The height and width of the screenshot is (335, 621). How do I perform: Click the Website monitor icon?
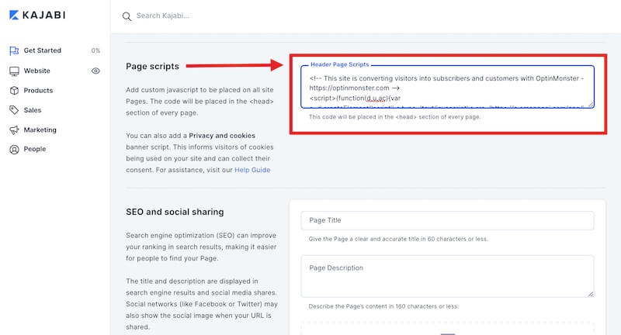[x=14, y=71]
